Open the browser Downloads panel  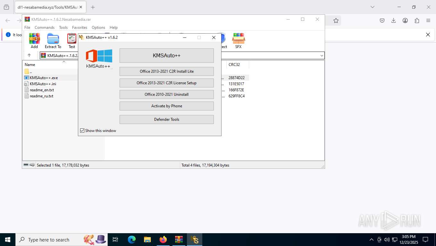[x=394, y=20]
